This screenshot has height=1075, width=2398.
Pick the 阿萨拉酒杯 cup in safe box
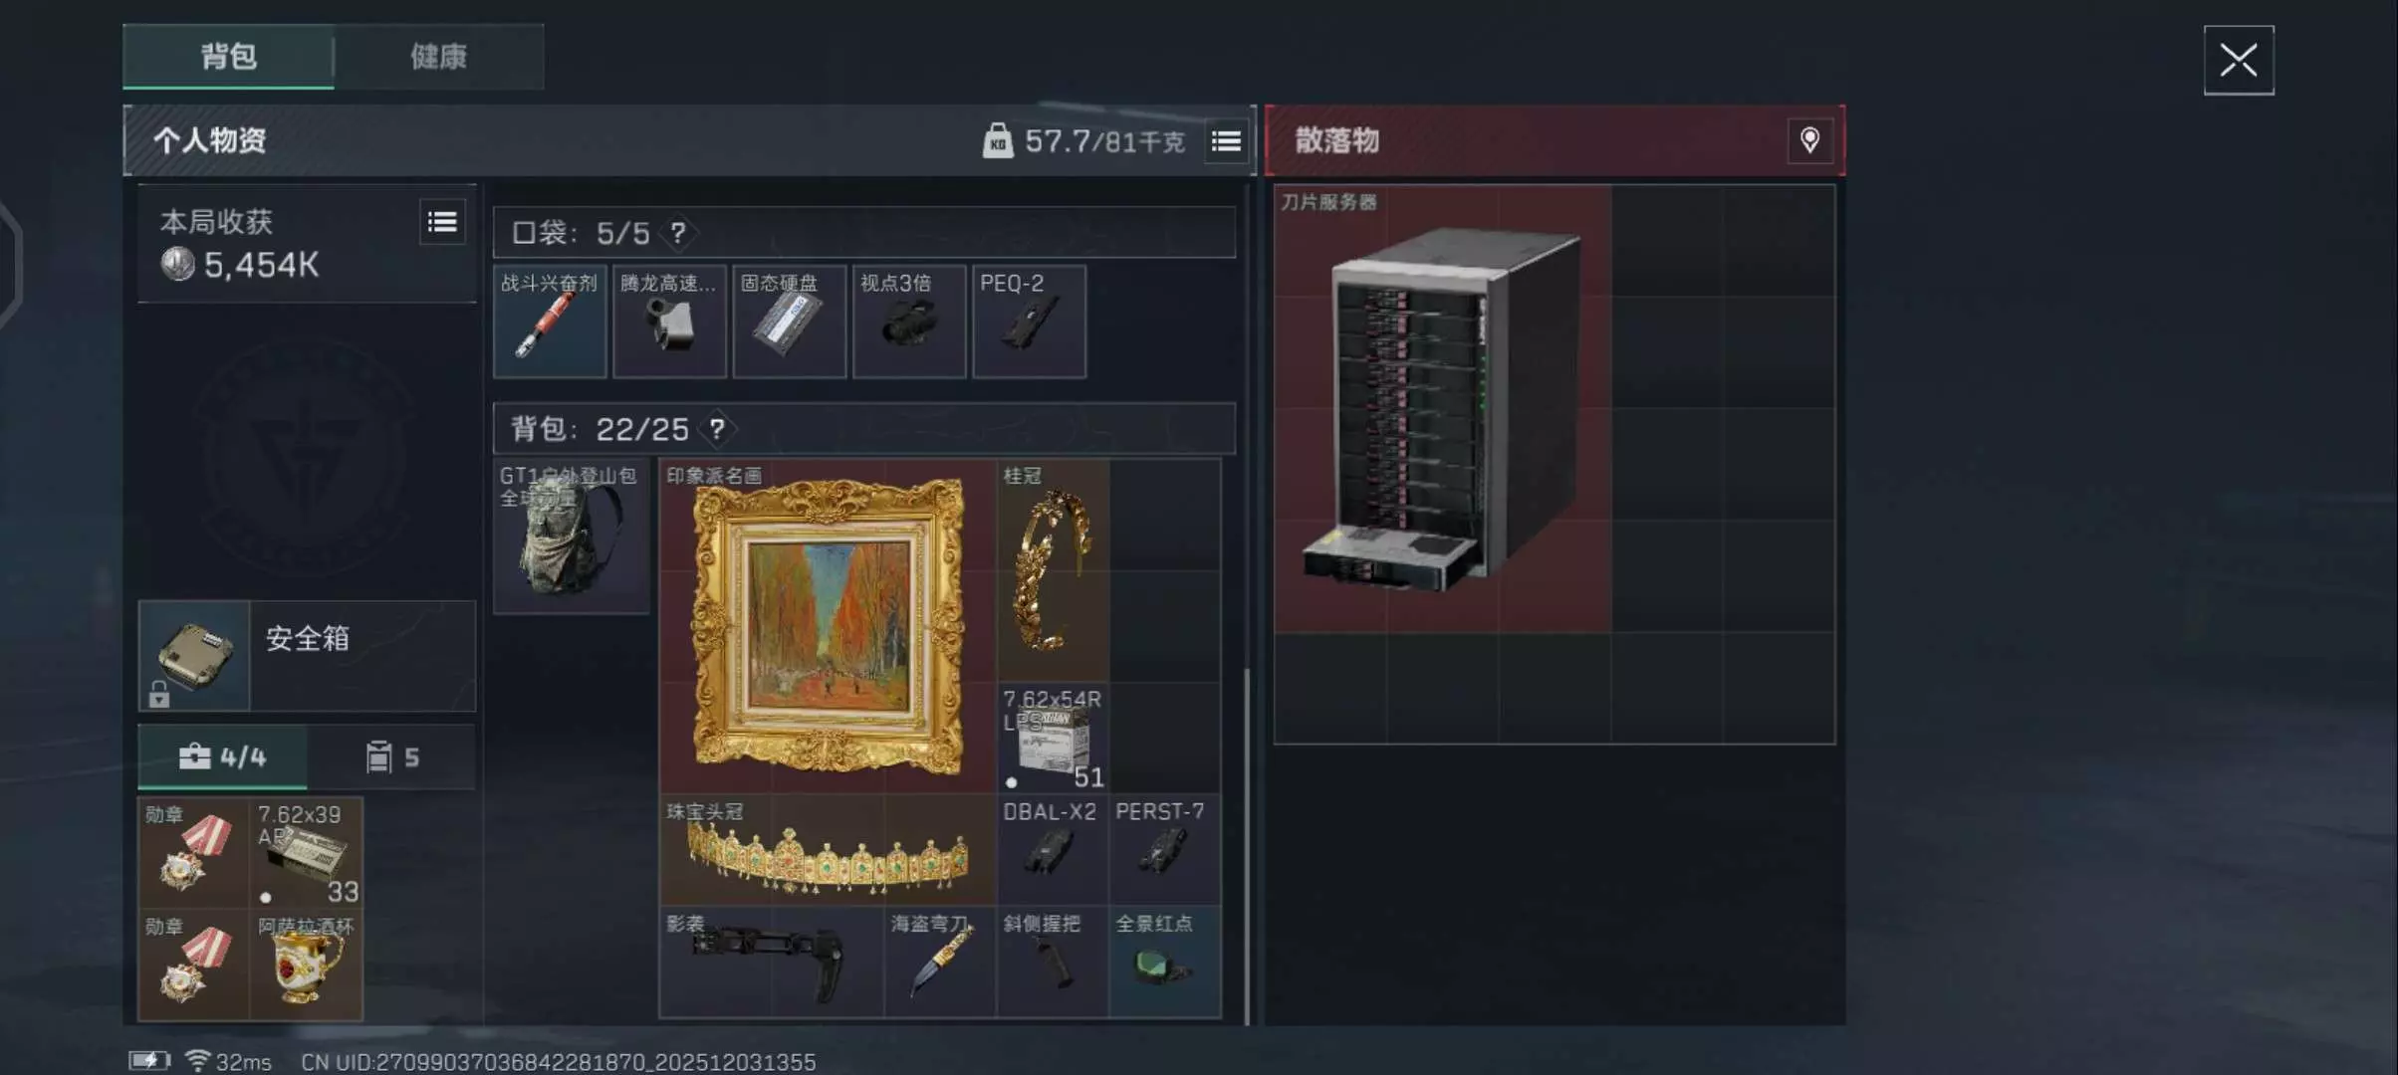(x=306, y=965)
